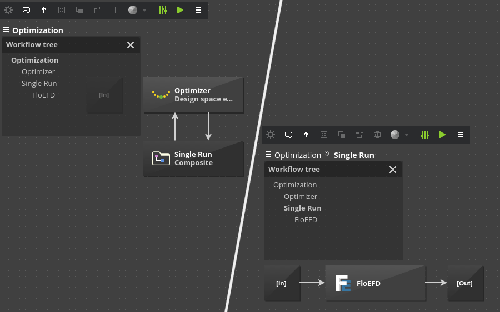Click the overlapping squares icon in right toolbar
The width and height of the screenshot is (500, 312).
pos(342,135)
